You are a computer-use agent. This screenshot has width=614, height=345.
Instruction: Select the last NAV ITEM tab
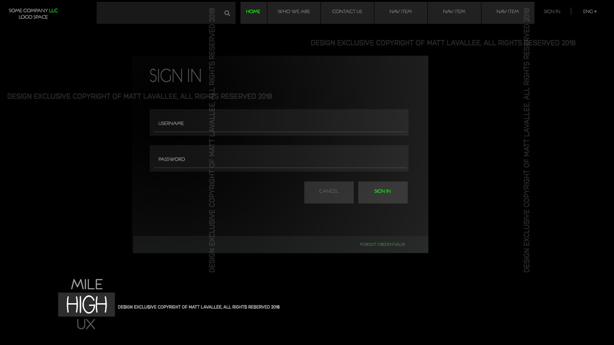pyautogui.click(x=507, y=12)
